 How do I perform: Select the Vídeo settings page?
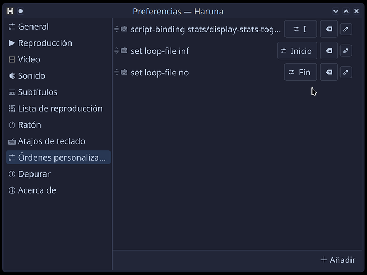pos(58,59)
